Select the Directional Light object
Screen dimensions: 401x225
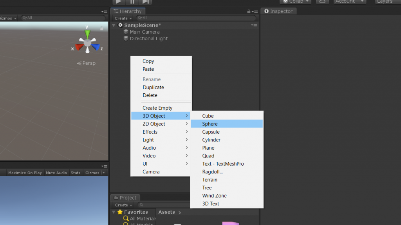click(x=148, y=39)
